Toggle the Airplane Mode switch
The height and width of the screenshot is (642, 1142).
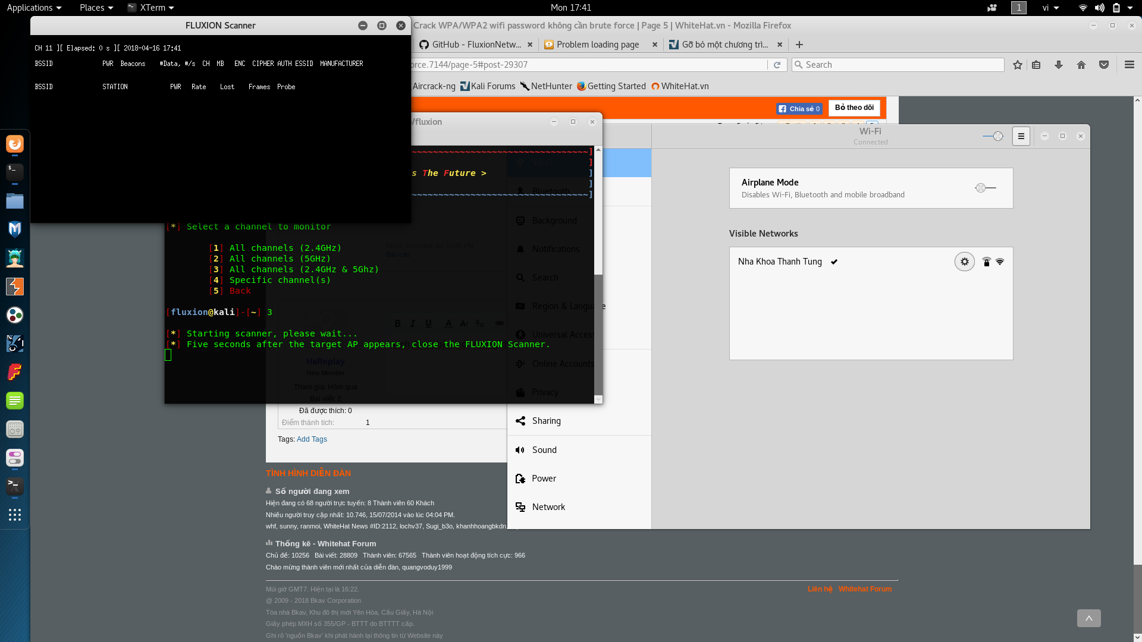click(x=985, y=188)
